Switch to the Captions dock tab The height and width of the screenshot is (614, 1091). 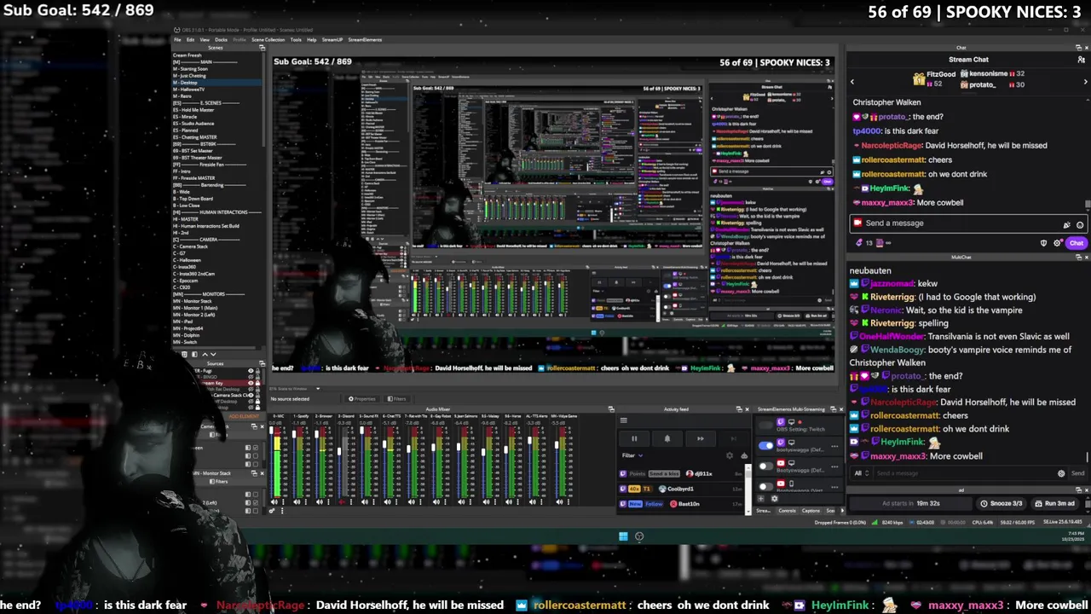[811, 511]
